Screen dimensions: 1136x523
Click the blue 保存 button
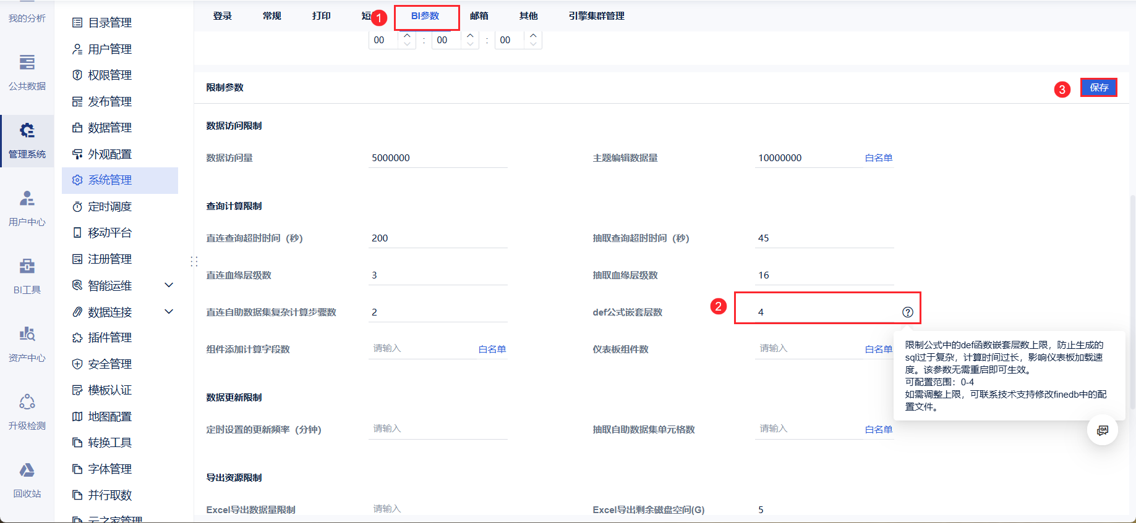(1099, 88)
